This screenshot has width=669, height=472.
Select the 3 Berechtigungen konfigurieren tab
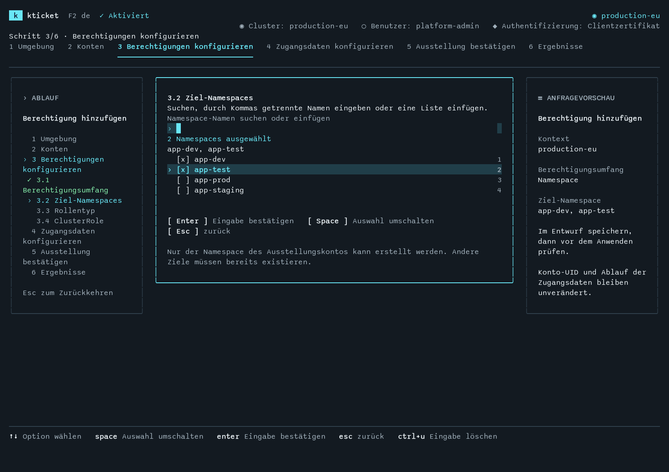click(185, 46)
